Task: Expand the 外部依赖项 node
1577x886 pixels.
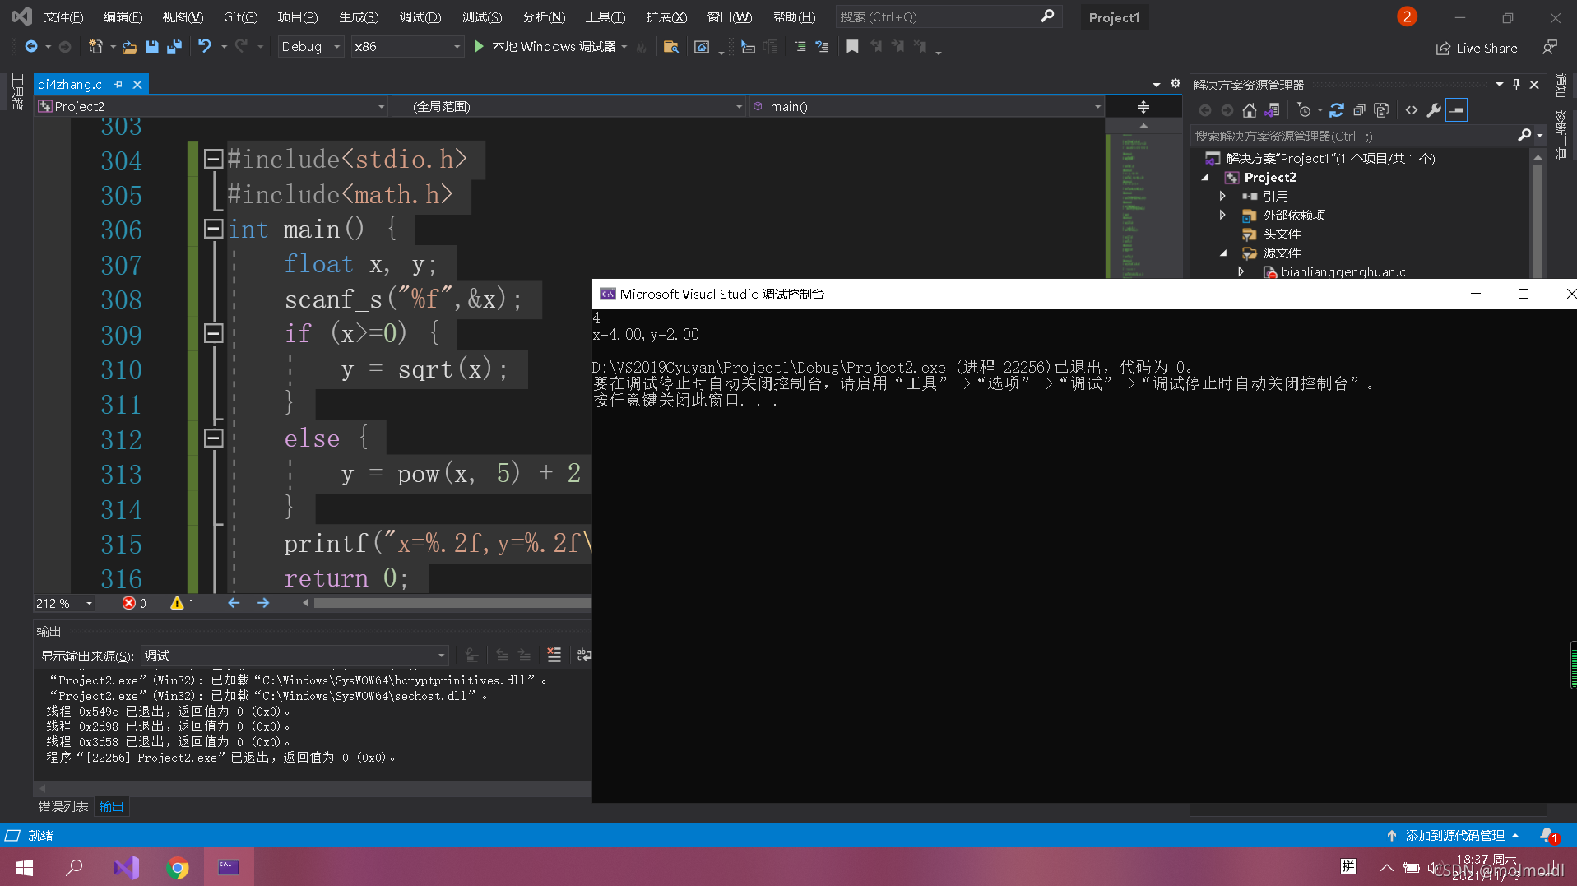Action: coord(1223,216)
